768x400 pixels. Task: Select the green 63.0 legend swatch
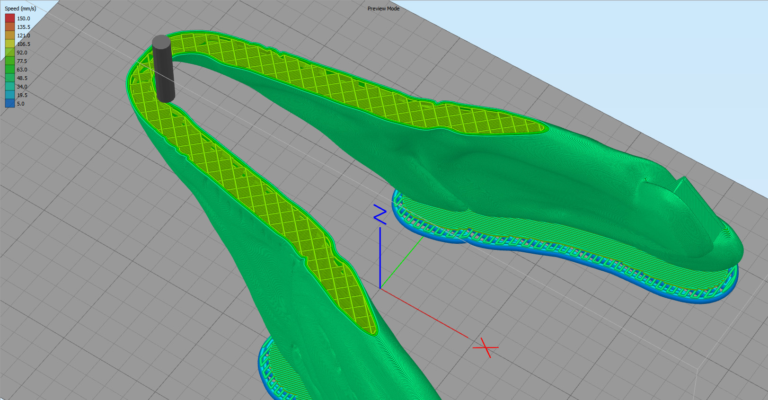10,70
